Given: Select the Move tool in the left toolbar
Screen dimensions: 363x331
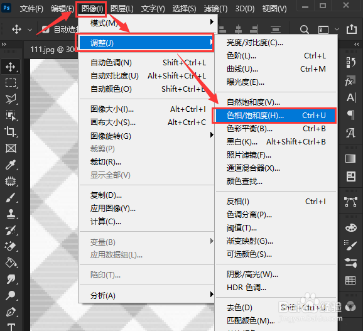Looking at the screenshot, I should pos(11,67).
